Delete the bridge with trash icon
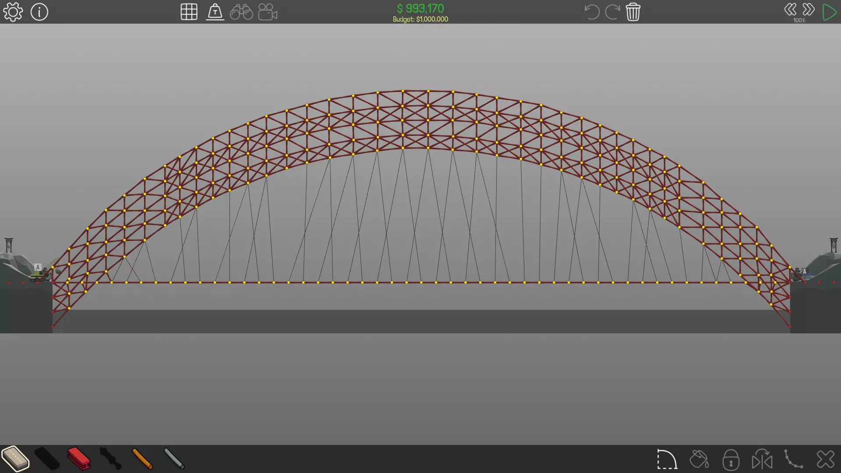Image resolution: width=841 pixels, height=473 pixels. 633,12
